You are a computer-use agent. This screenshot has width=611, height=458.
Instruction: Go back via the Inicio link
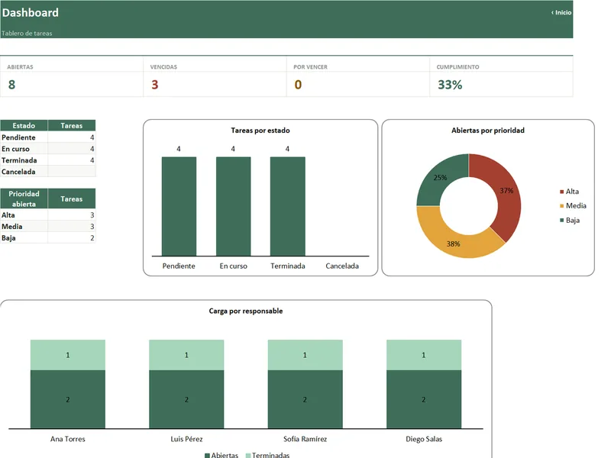pyautogui.click(x=561, y=12)
